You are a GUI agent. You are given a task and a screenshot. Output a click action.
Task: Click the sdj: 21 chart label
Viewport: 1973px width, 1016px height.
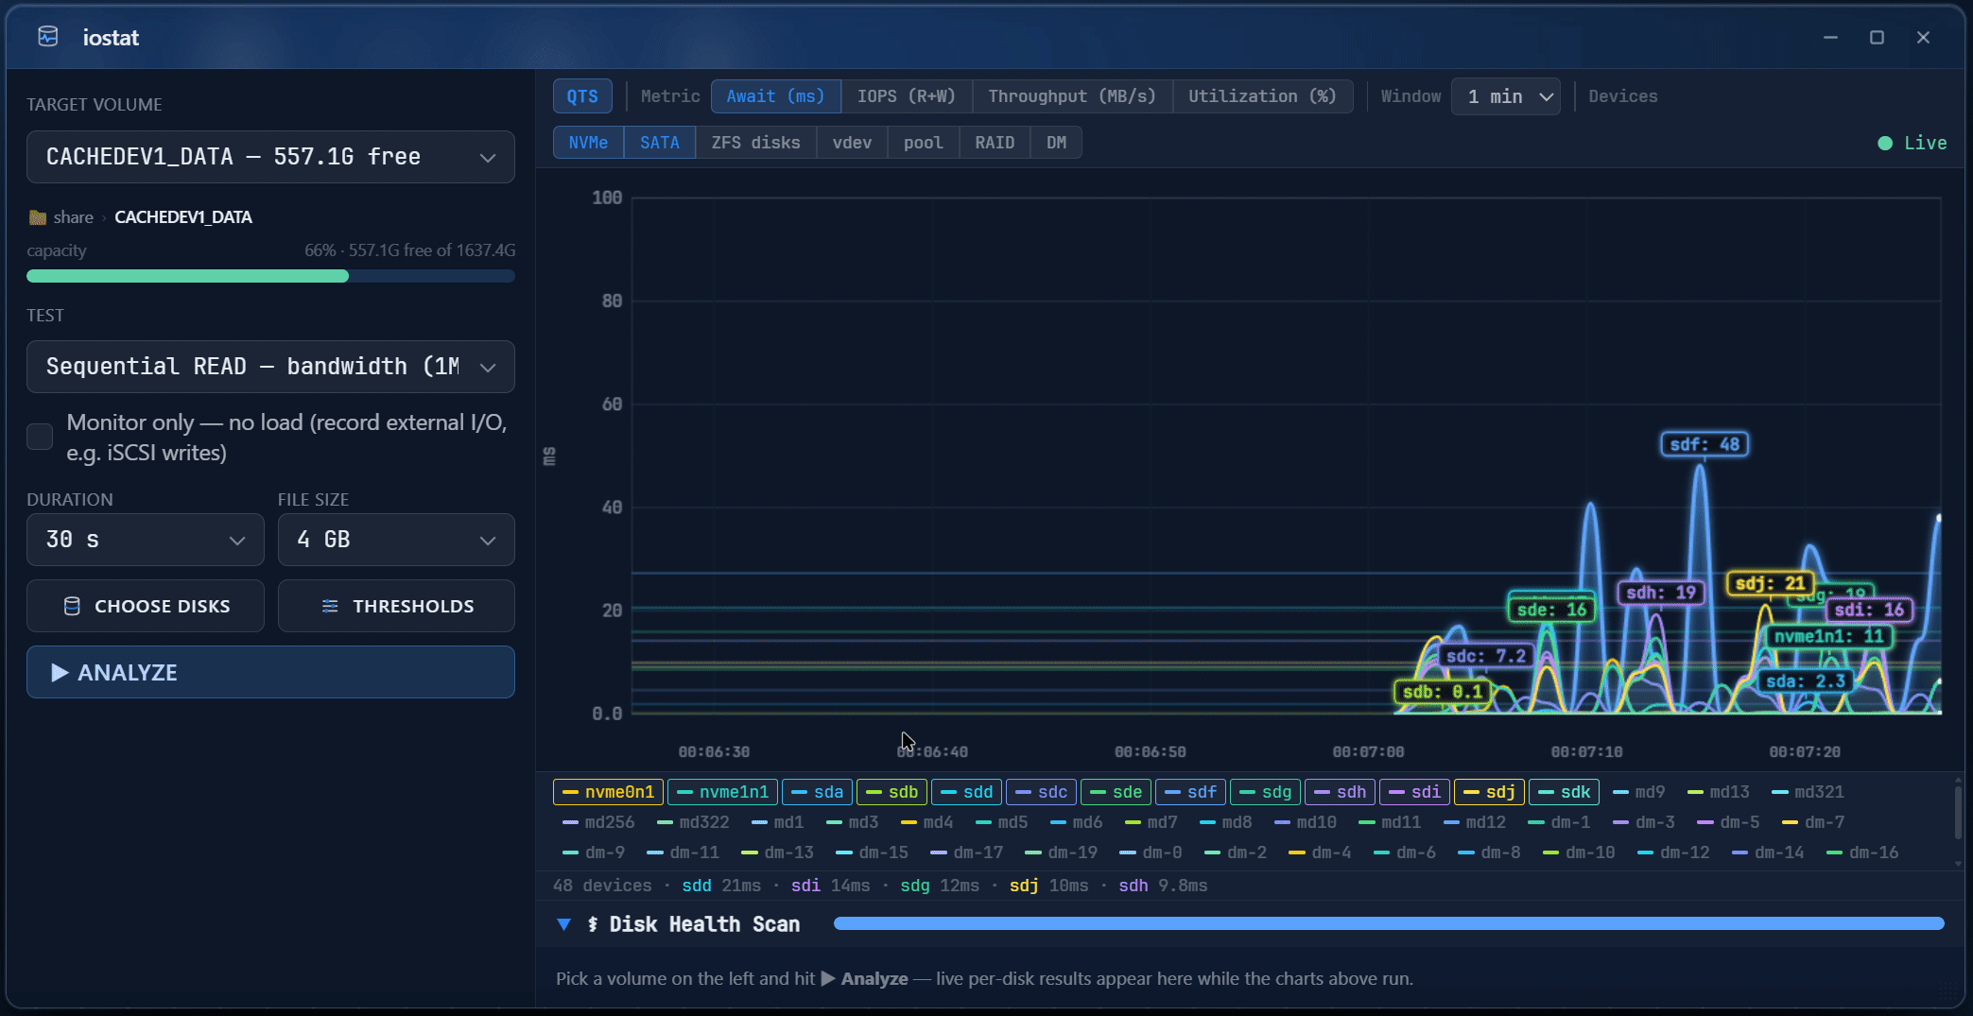point(1771,583)
